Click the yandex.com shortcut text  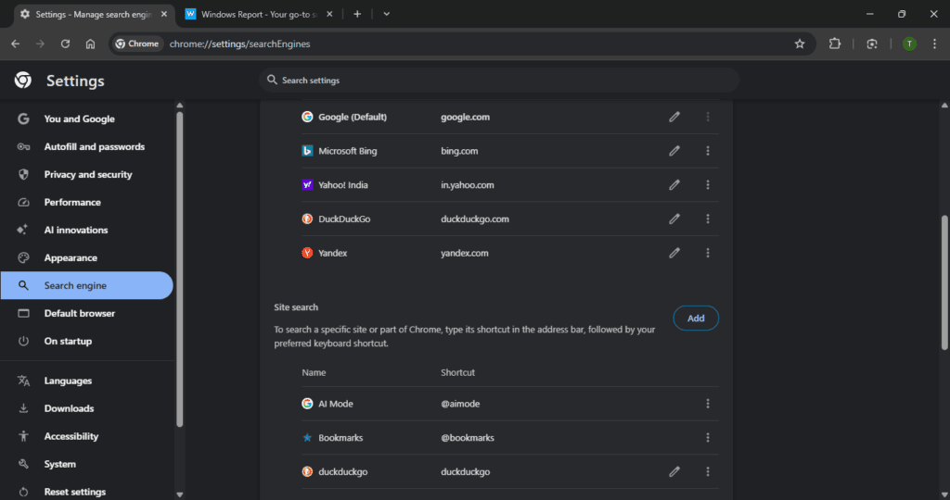coord(465,254)
